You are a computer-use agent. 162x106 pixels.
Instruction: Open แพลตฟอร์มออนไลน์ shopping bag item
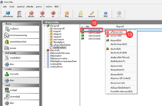[21, 42]
